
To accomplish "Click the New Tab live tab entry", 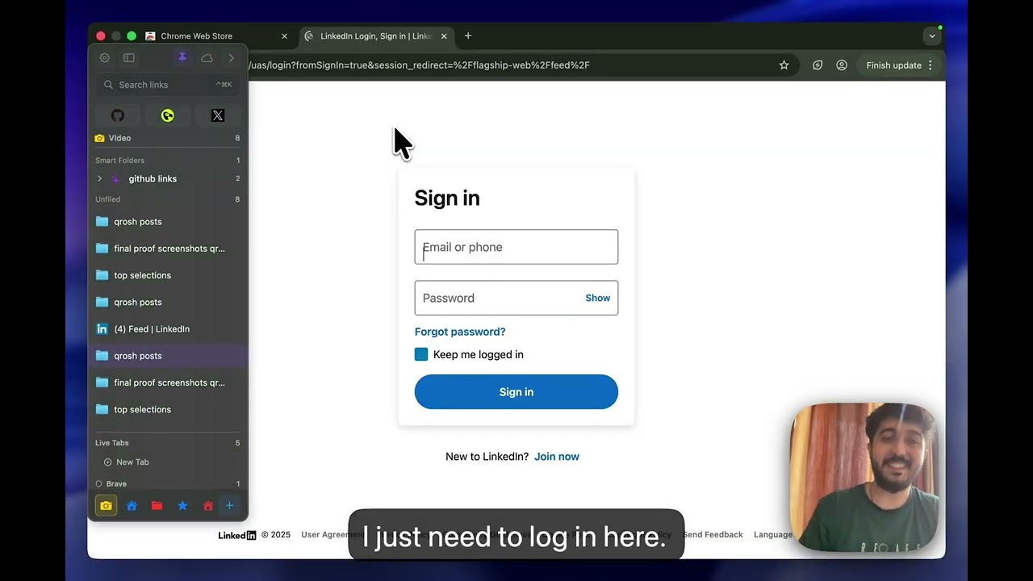I will (x=132, y=462).
